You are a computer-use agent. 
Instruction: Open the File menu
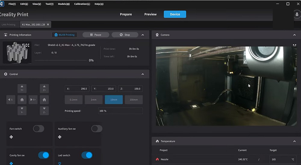point(12,4)
